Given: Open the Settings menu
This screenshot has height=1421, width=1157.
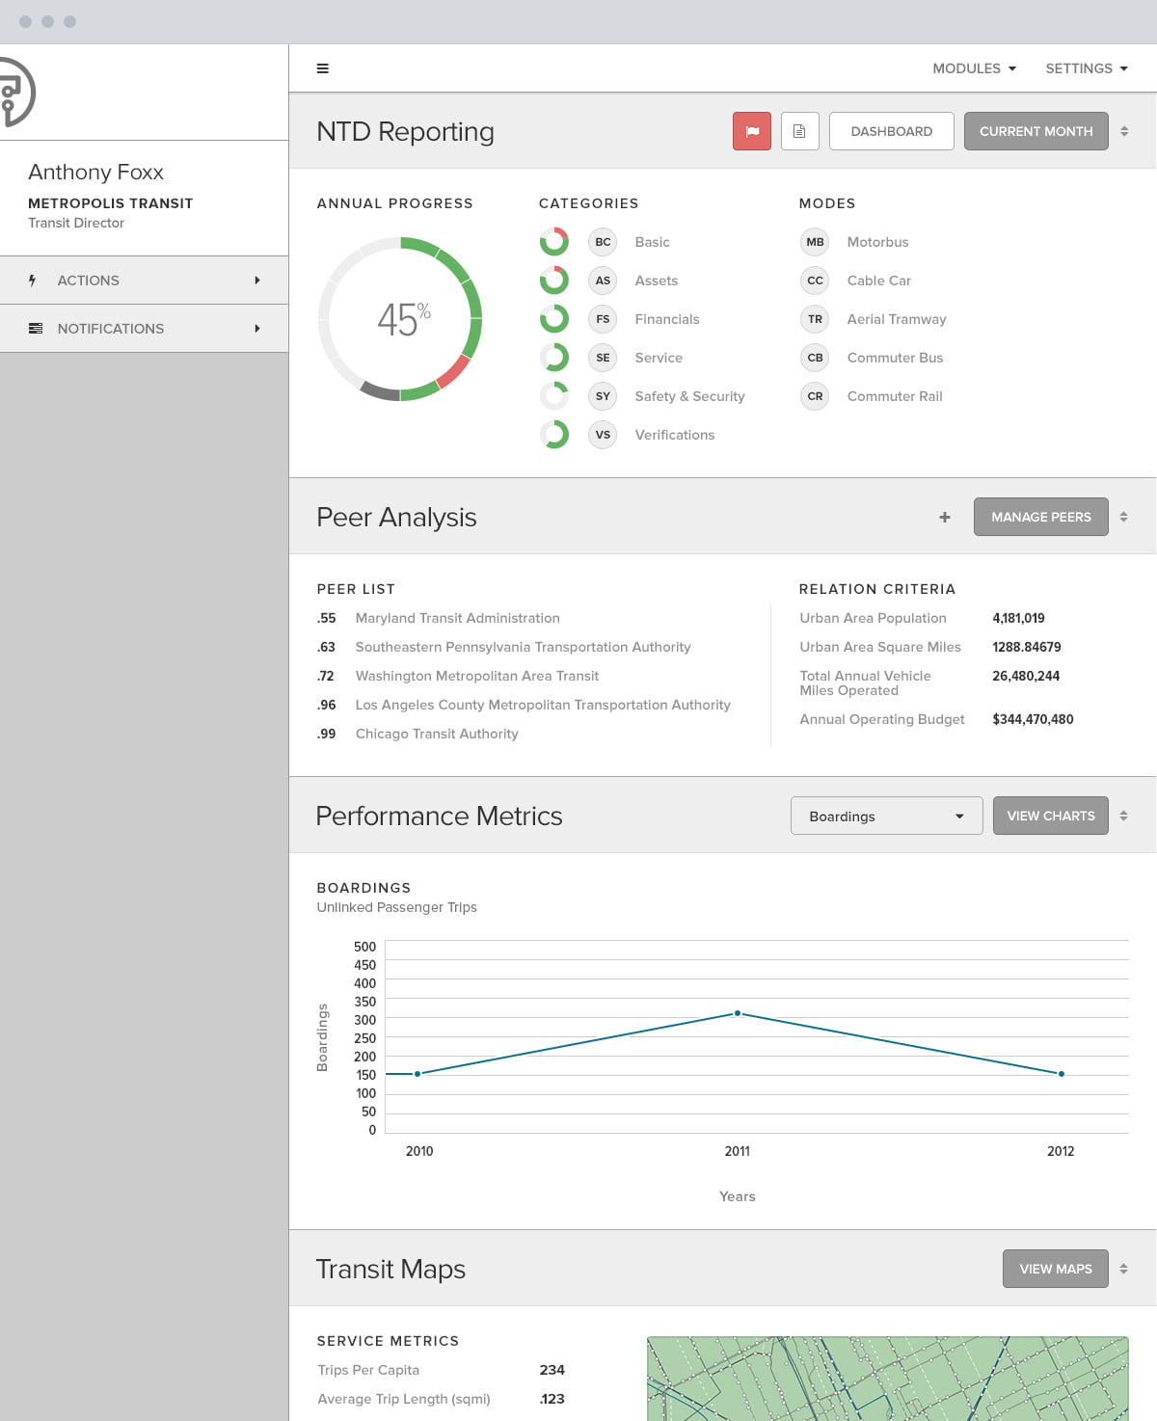Looking at the screenshot, I should pyautogui.click(x=1087, y=68).
